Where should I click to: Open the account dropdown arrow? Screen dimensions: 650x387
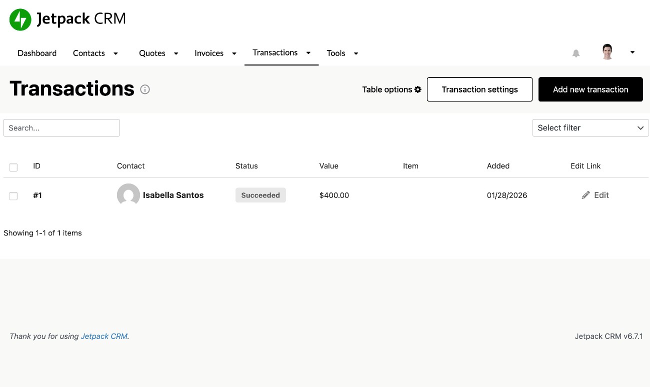(x=632, y=51)
